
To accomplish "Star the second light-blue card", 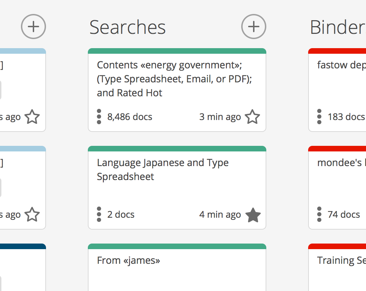I will pos(32,214).
